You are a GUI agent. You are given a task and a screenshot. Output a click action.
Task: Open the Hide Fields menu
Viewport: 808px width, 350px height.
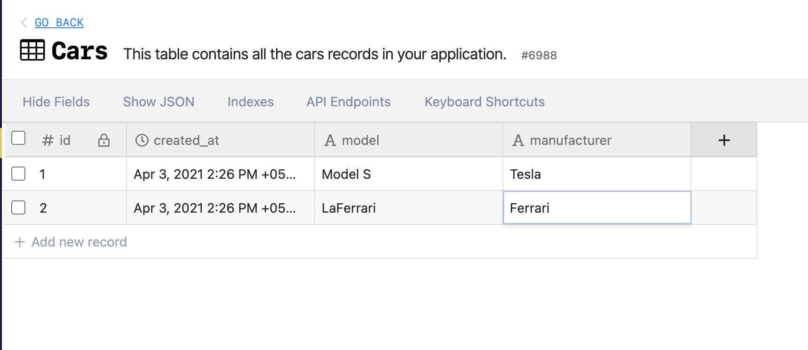click(56, 102)
